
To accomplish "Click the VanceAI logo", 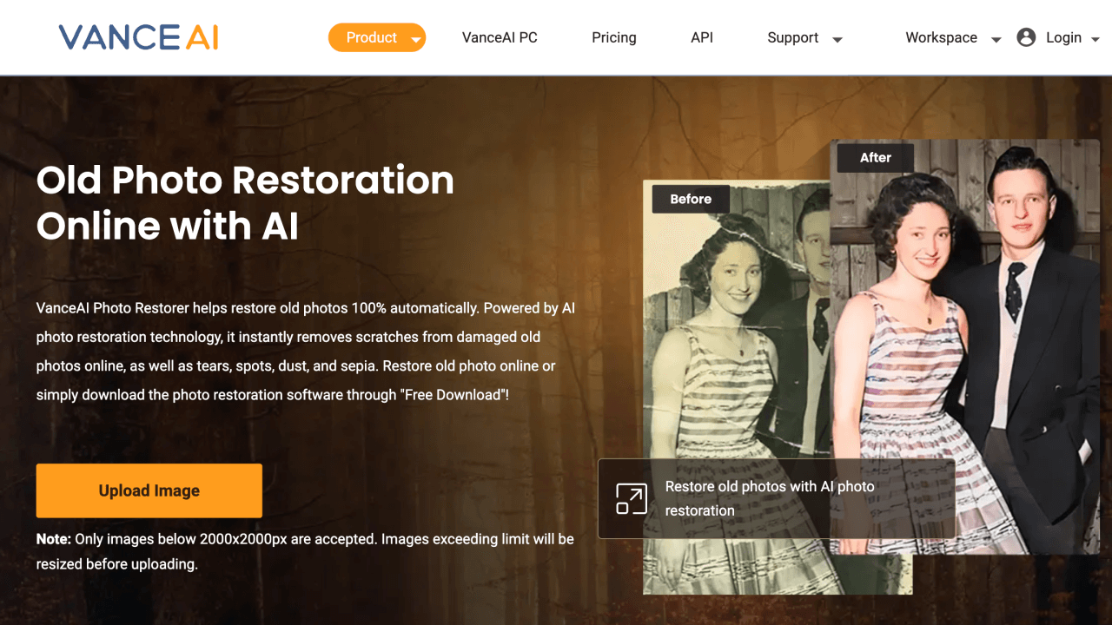I will (138, 37).
